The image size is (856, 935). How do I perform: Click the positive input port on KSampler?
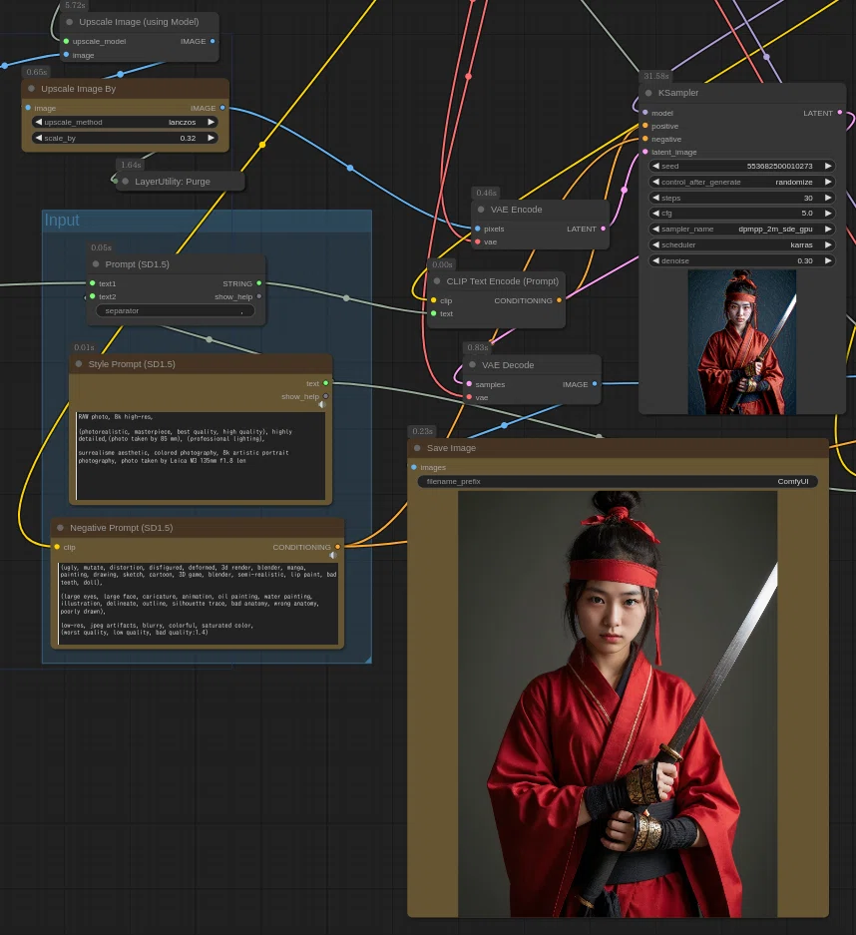pyautogui.click(x=644, y=126)
